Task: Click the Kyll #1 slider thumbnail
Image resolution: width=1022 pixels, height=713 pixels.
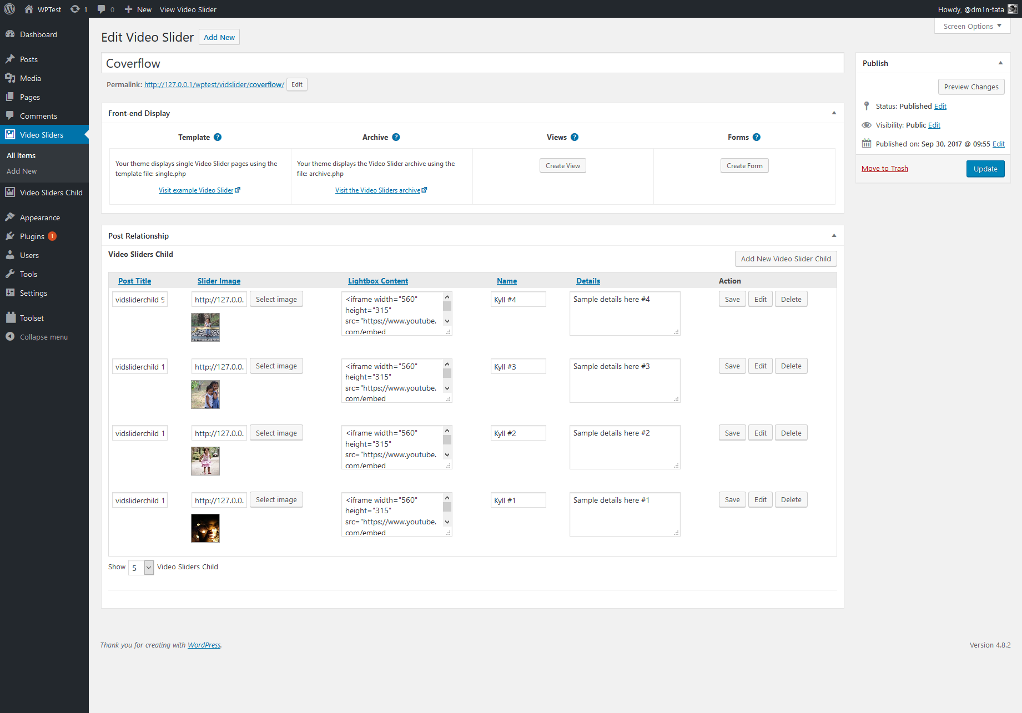Action: tap(205, 528)
